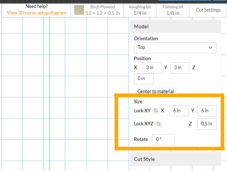The height and width of the screenshot is (171, 227).
Task: Focus the Position Z field showing 0 in
Action: 144,79
